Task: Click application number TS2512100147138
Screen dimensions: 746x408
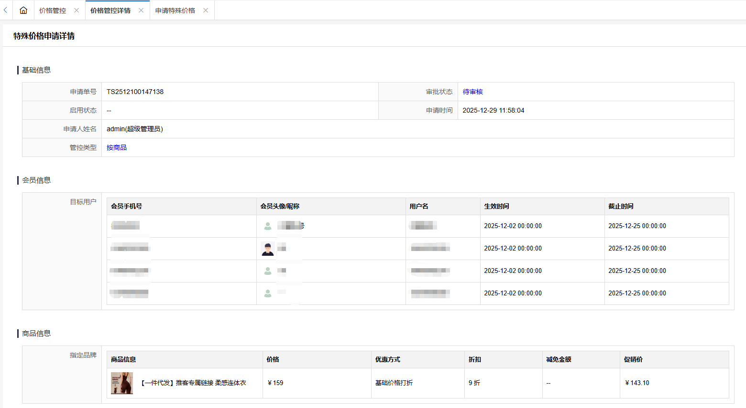Action: click(x=135, y=92)
